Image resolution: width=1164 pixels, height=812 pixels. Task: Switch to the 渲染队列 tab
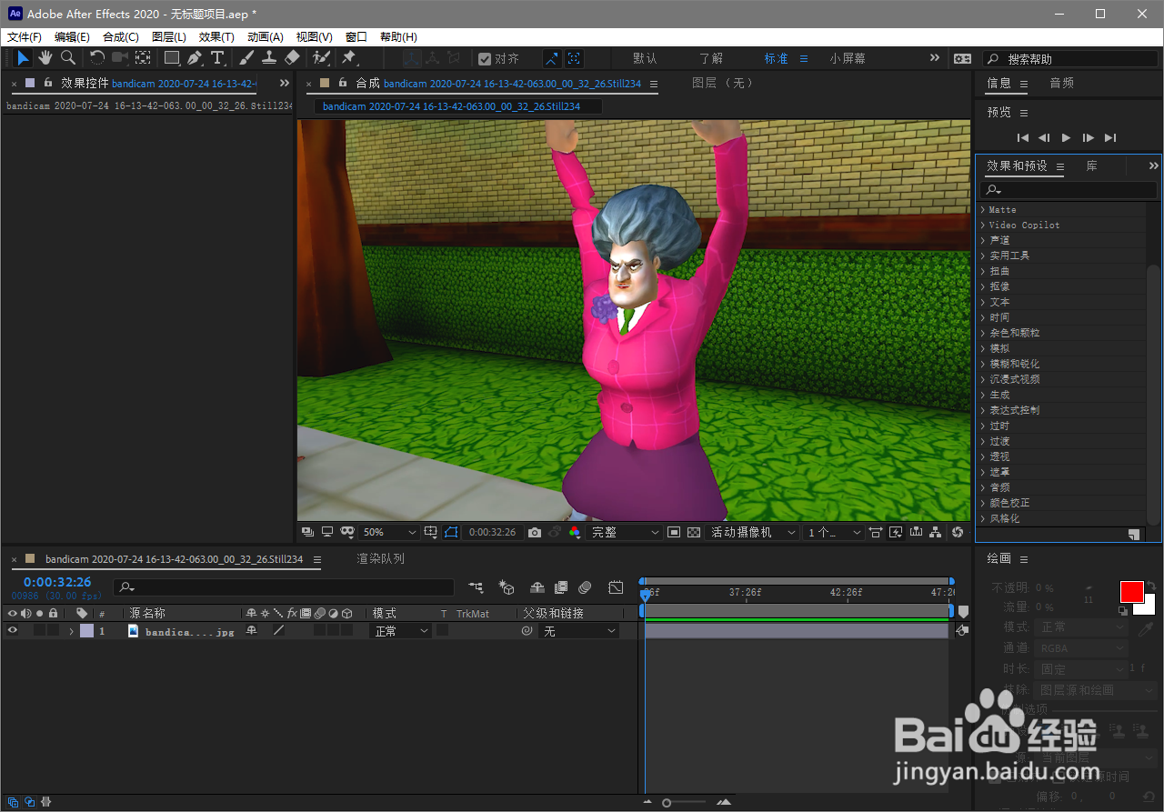380,559
